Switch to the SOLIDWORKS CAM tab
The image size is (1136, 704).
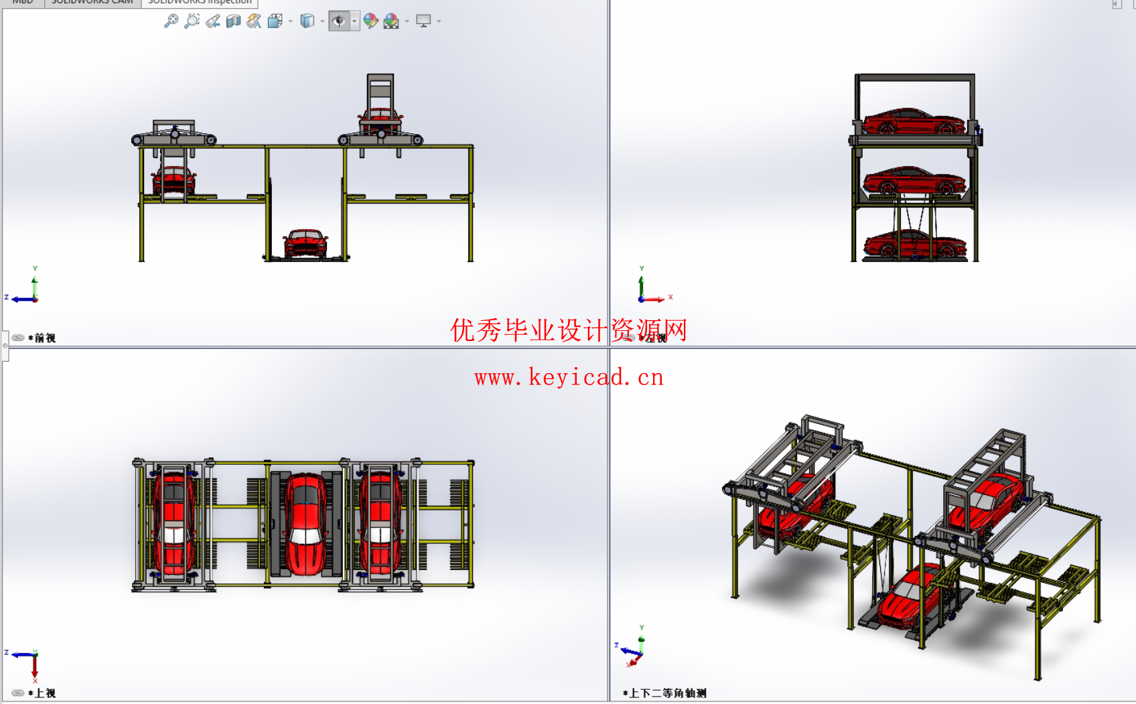point(92,3)
